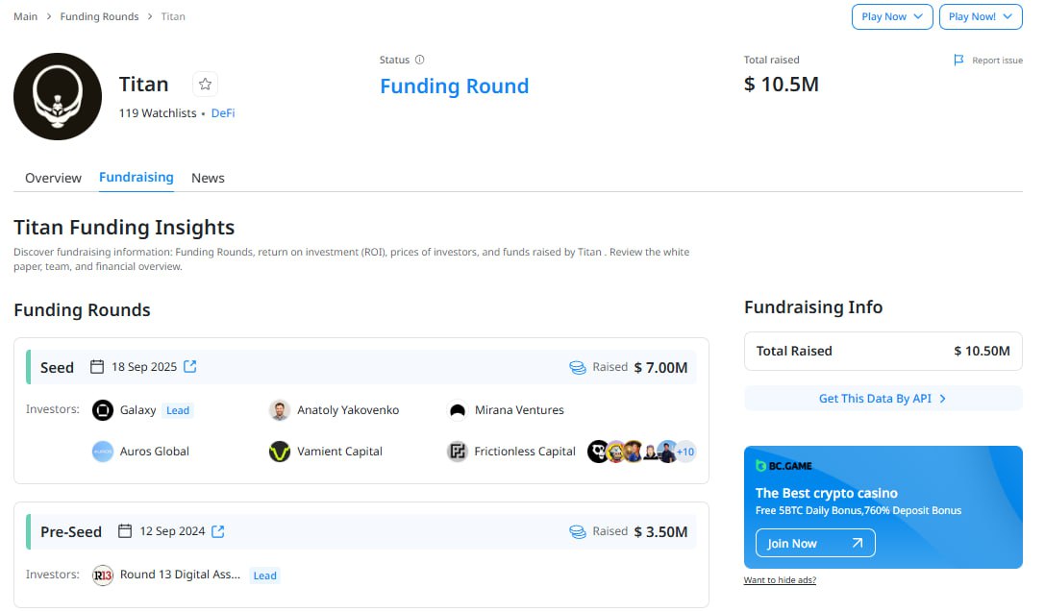Open the News tab
This screenshot has width=1045, height=612.
pyautogui.click(x=208, y=178)
